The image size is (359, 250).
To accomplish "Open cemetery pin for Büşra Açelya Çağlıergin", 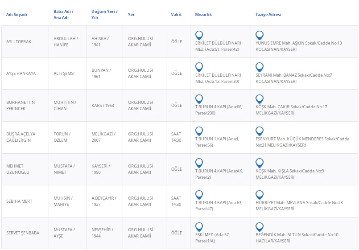I will 199,131.
